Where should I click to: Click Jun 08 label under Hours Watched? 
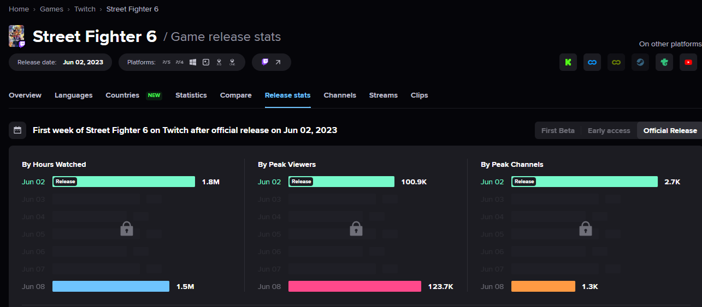(x=33, y=286)
